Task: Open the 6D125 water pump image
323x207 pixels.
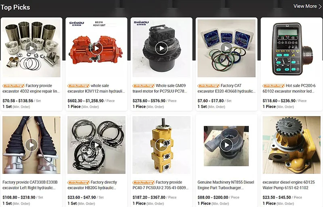Action: 292,145
